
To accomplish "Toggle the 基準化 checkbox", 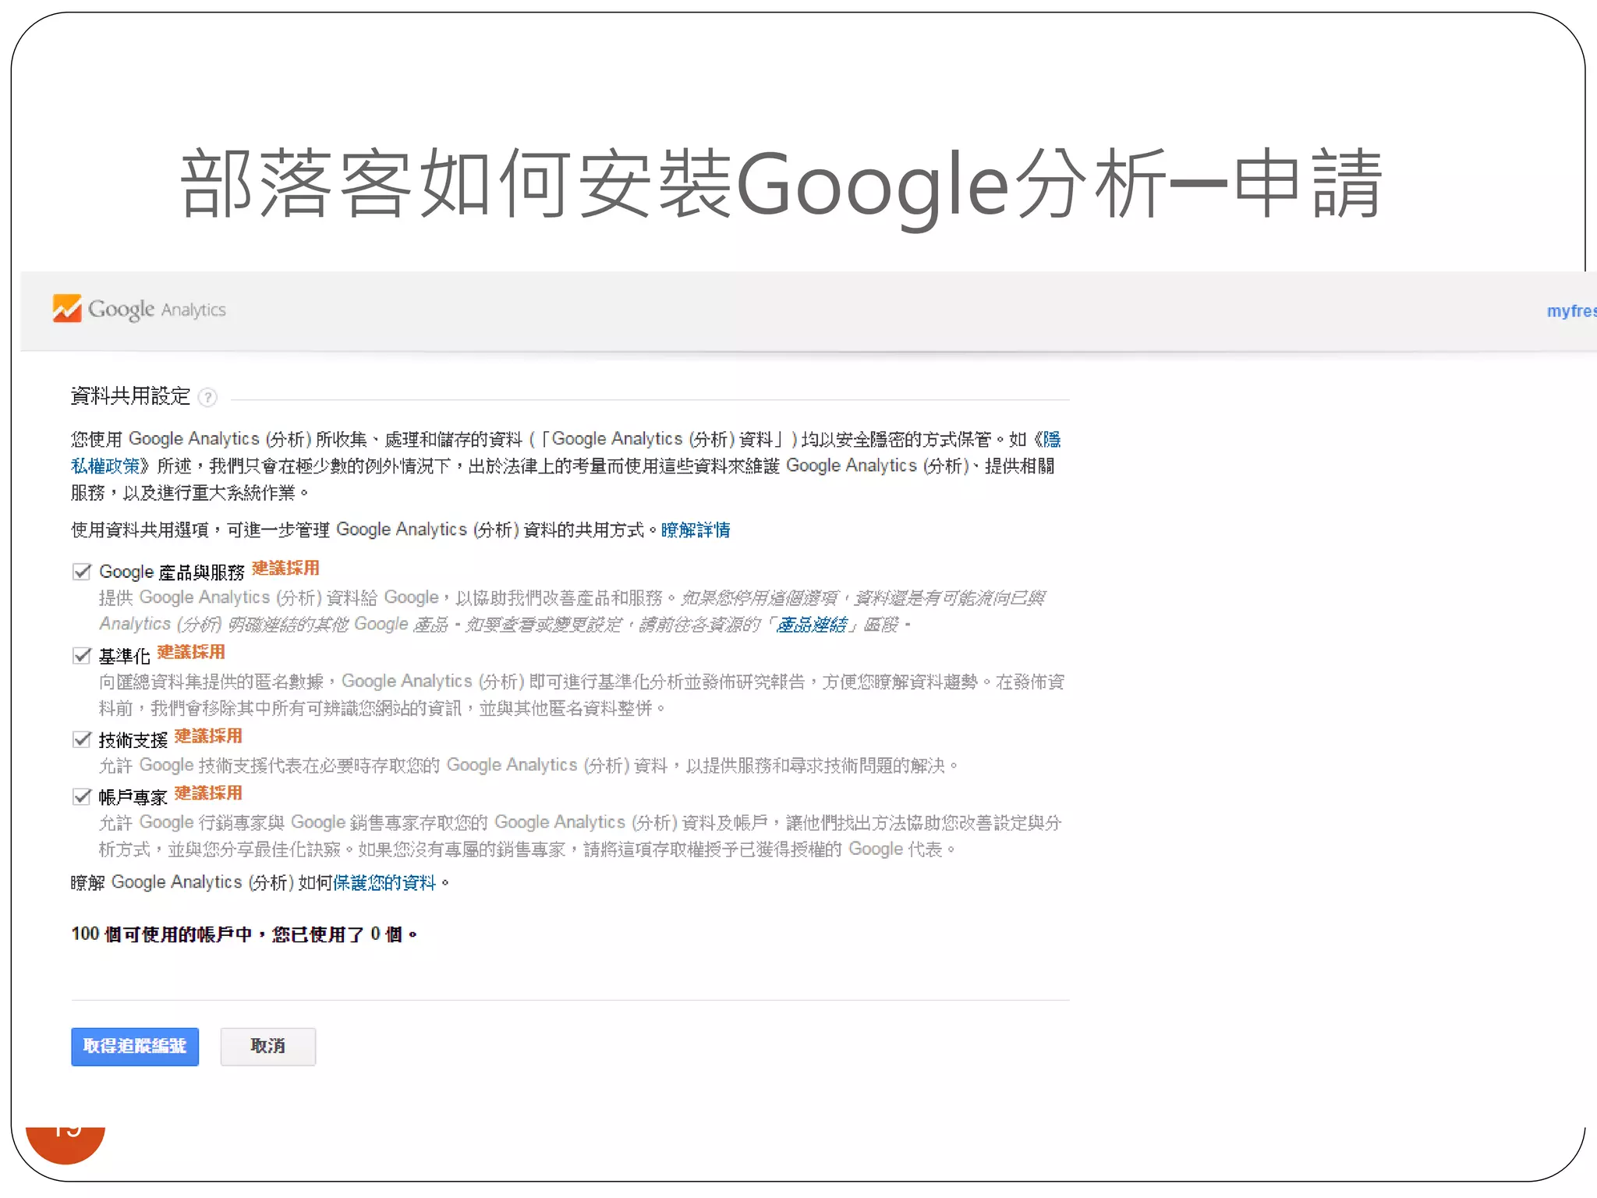I will [x=82, y=655].
